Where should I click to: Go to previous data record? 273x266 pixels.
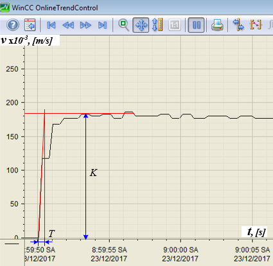click(68, 25)
